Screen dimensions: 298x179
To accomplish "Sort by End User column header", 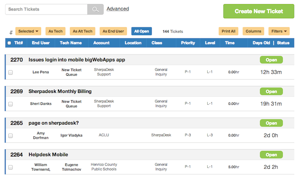I will tap(41, 43).
